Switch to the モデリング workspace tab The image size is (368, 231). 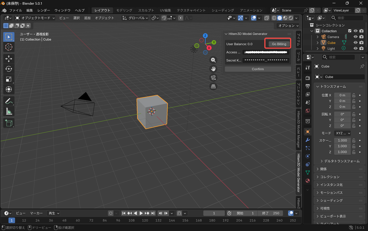pos(124,10)
